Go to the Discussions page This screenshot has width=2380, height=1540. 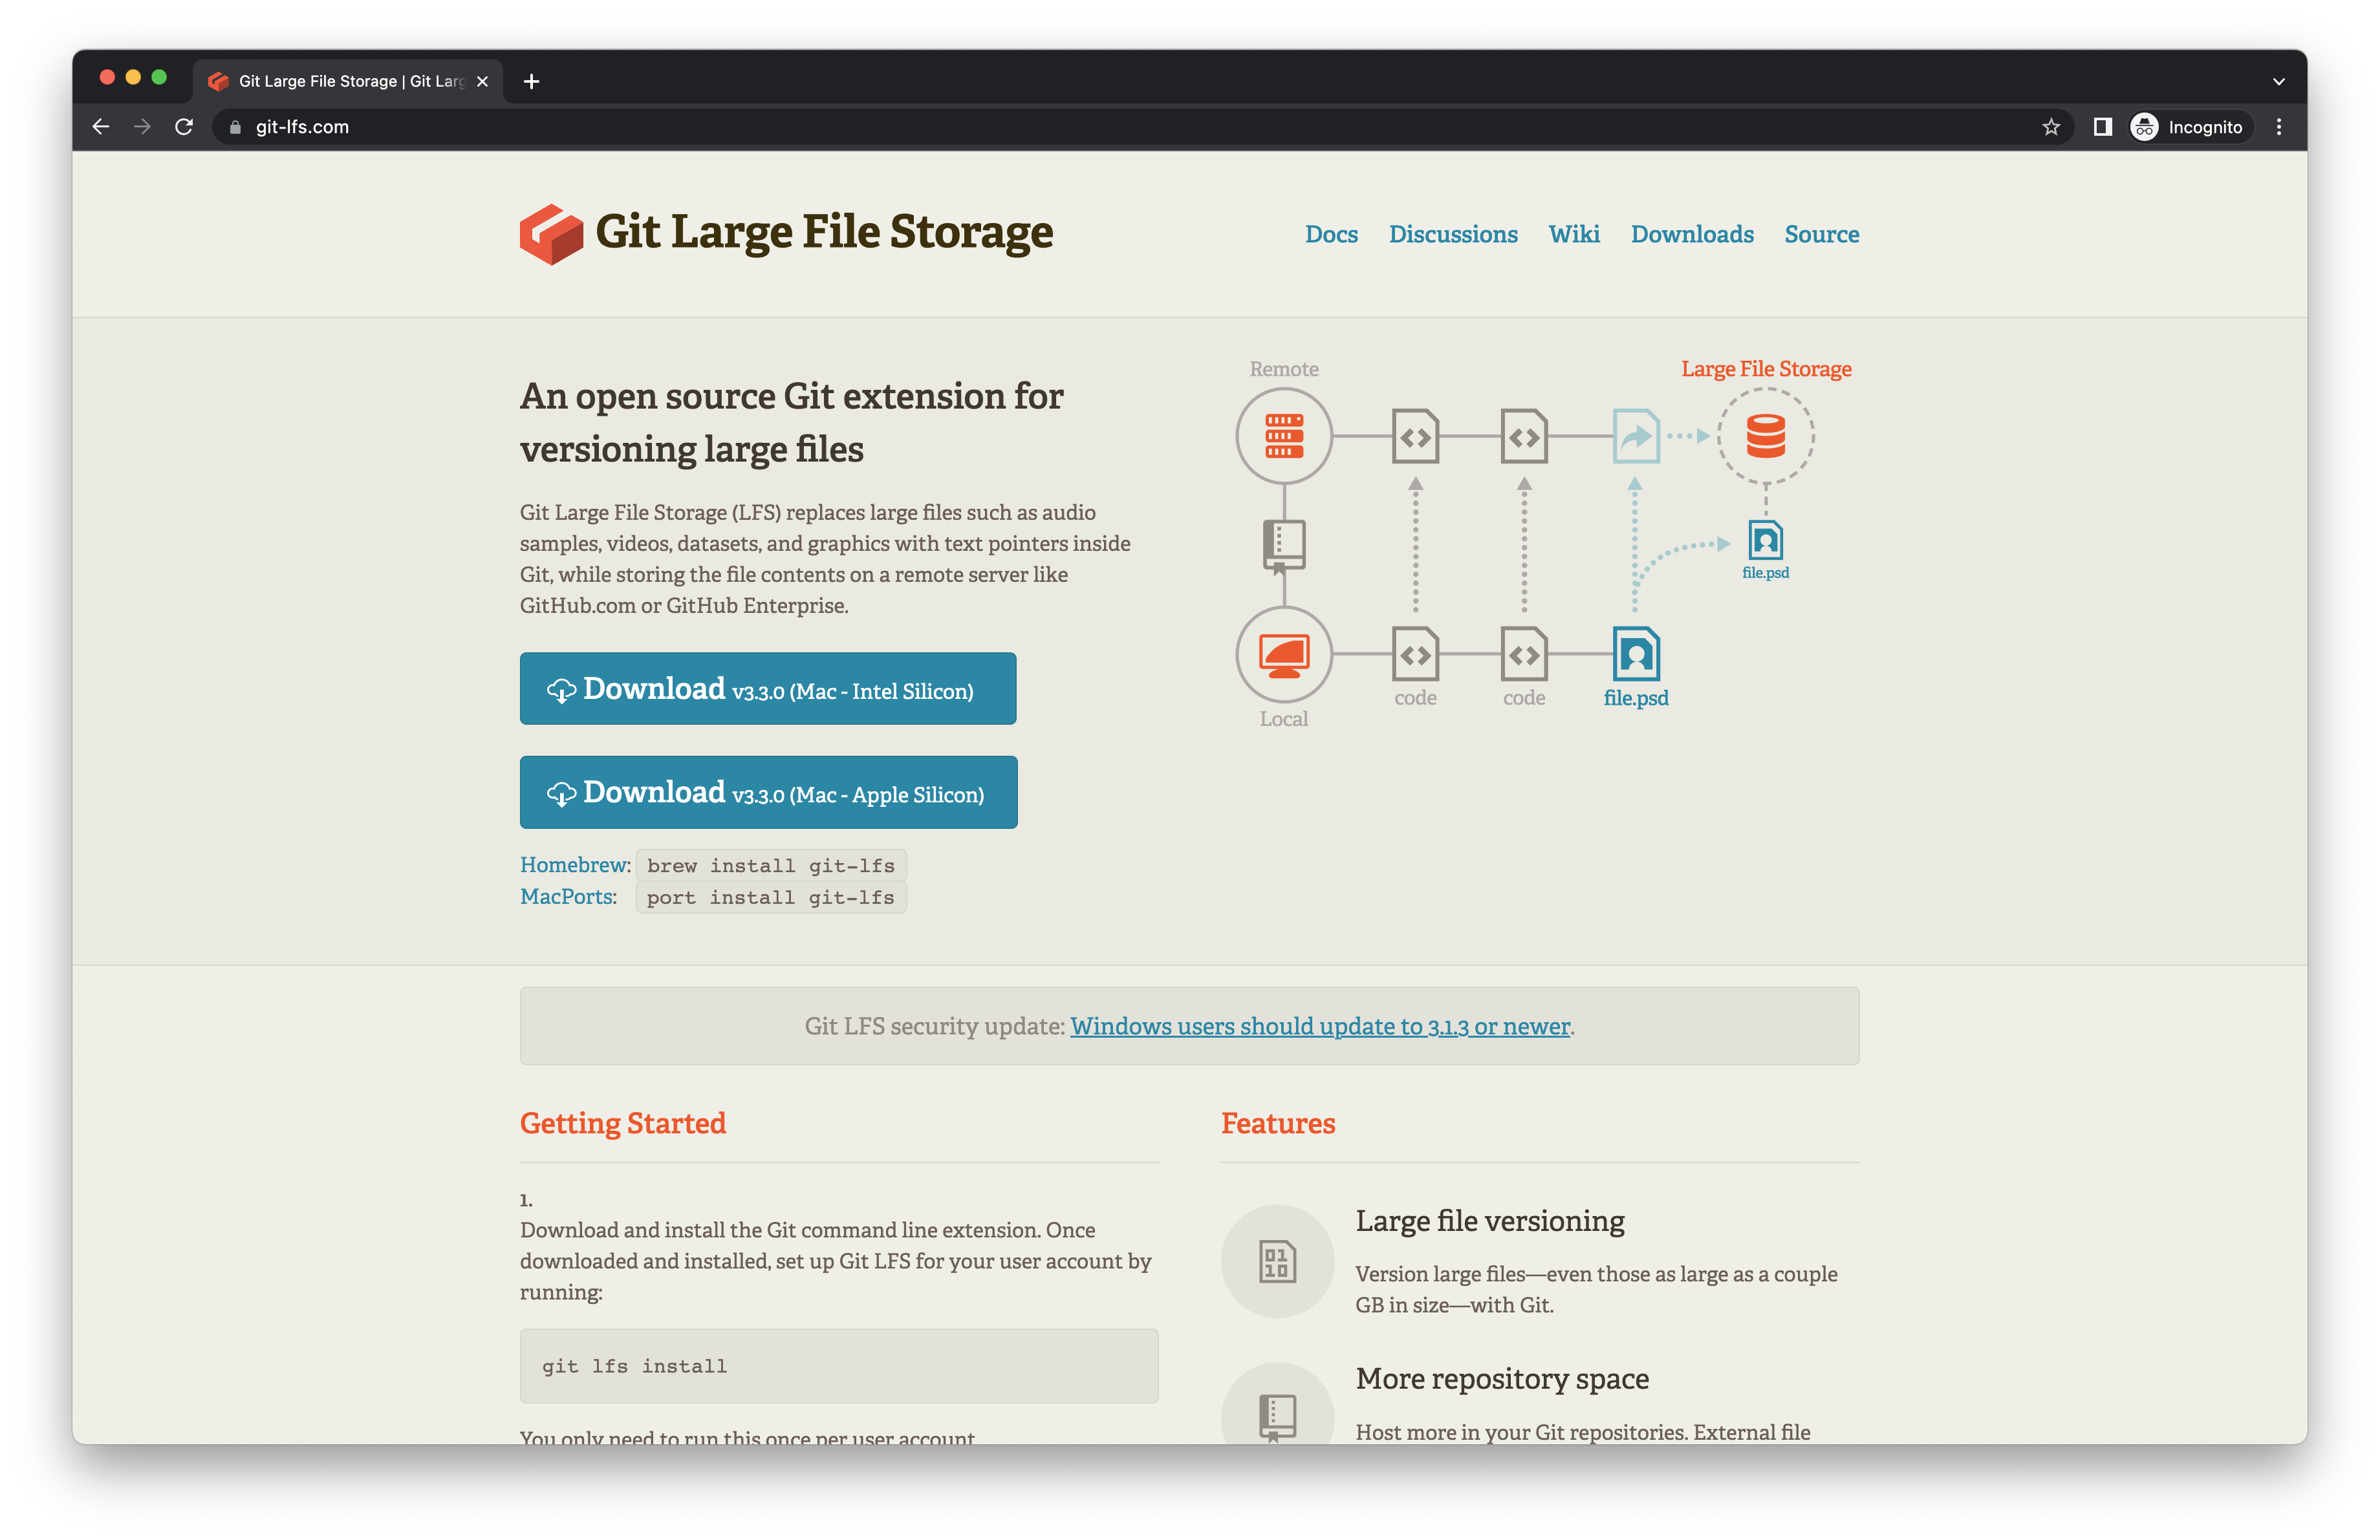(x=1452, y=234)
